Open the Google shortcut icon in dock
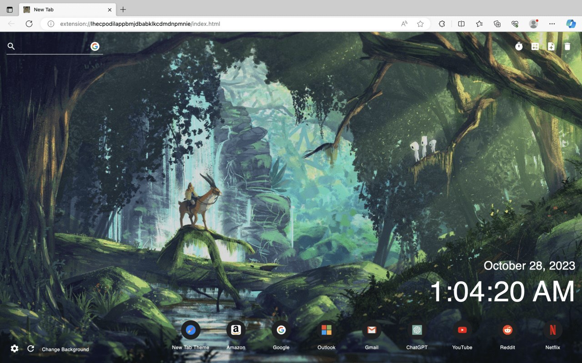The image size is (582, 363). (x=281, y=330)
